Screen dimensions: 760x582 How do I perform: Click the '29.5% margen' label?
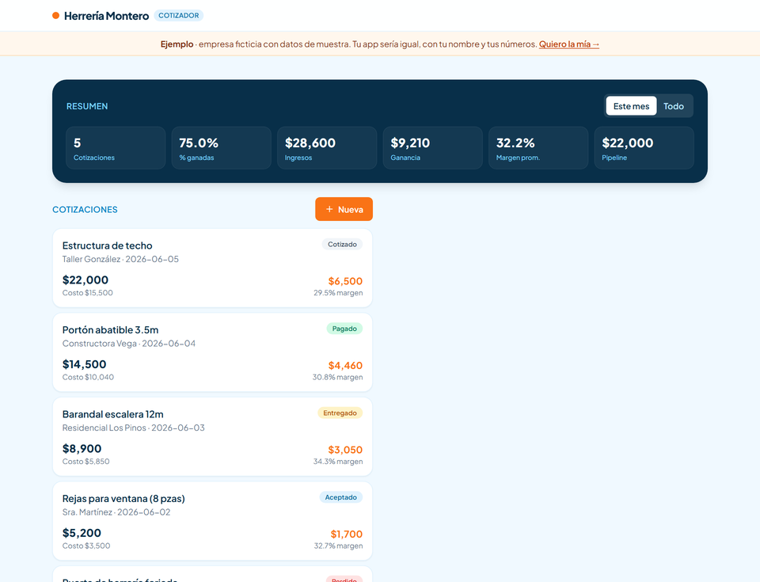pos(338,293)
